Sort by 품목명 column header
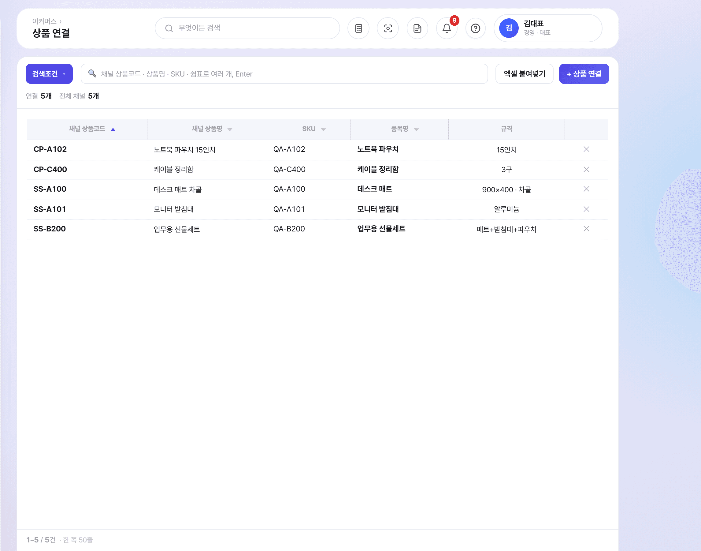Viewport: 701px width, 551px height. click(x=400, y=129)
